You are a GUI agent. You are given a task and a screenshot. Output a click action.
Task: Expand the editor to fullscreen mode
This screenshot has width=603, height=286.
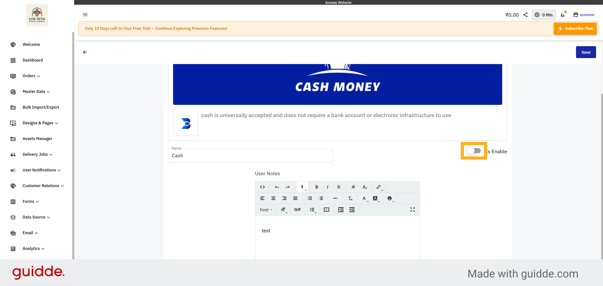[412, 209]
